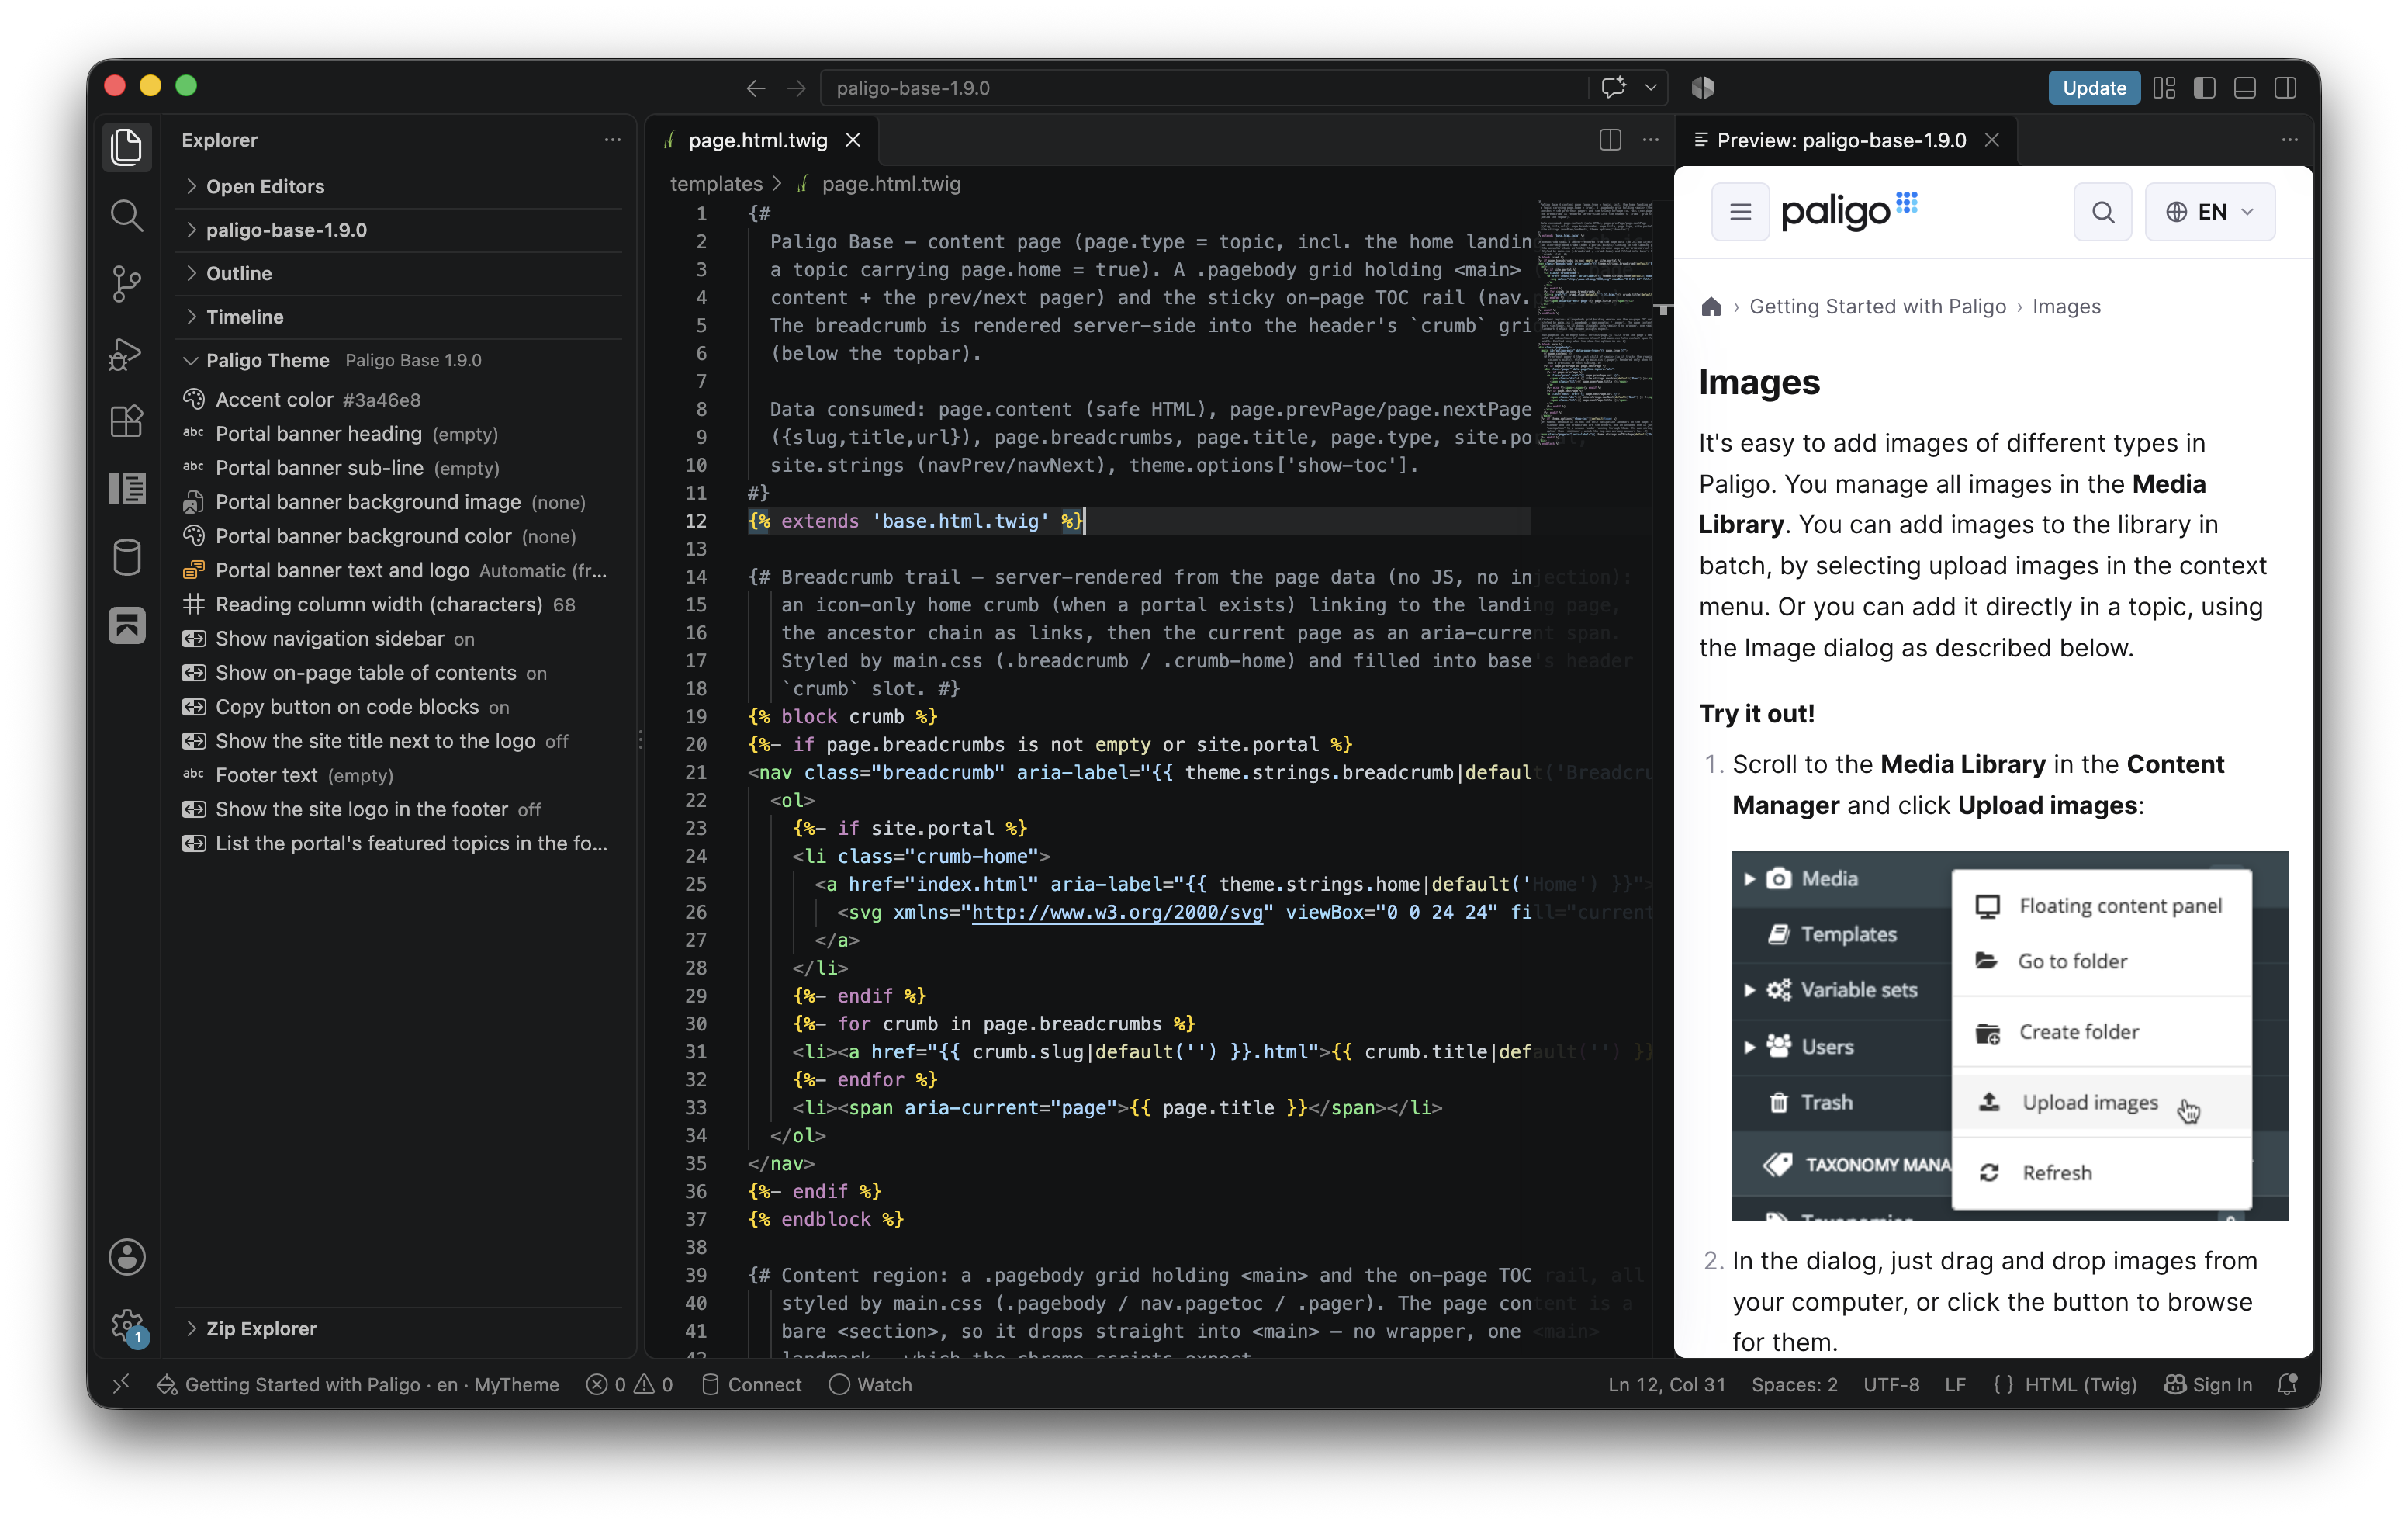Viewport: 2408px width, 1524px height.
Task: Select the Preview: paligo-base-1.9.0 tab
Action: 1845,140
